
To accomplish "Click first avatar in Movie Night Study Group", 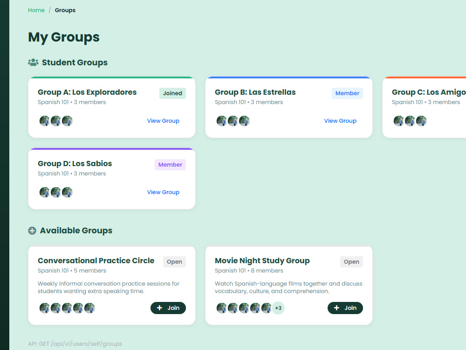I will (222, 308).
